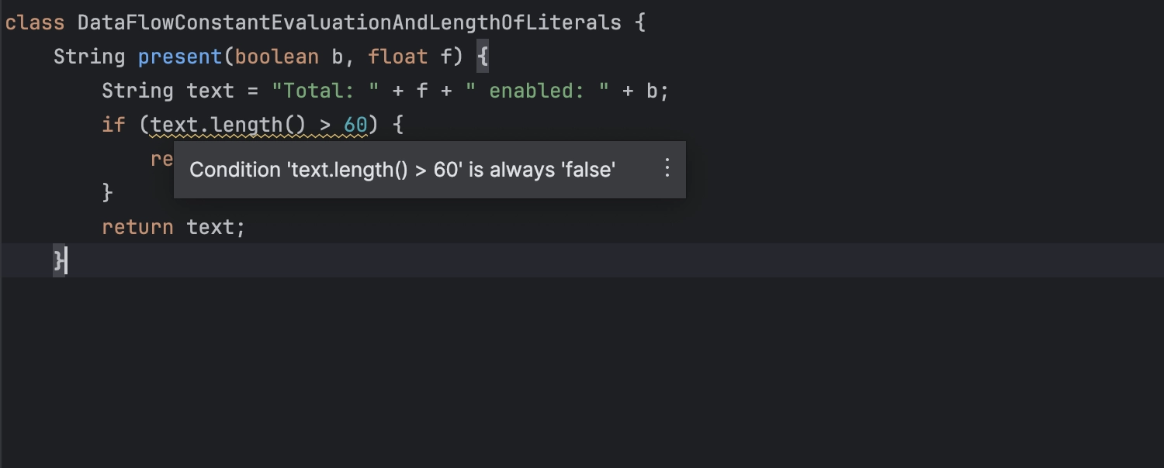Open the tooltip's three-dot more actions menu
This screenshot has height=468, width=1164.
(x=667, y=168)
